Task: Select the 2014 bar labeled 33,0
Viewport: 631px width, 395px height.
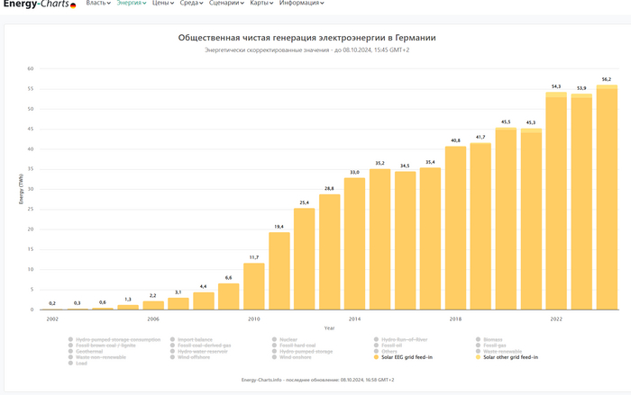Action: [x=354, y=244]
